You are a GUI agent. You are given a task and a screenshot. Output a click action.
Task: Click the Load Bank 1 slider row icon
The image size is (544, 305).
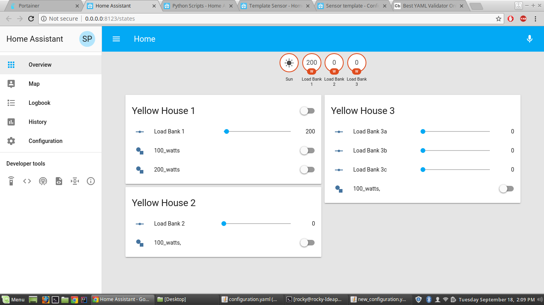(x=140, y=131)
